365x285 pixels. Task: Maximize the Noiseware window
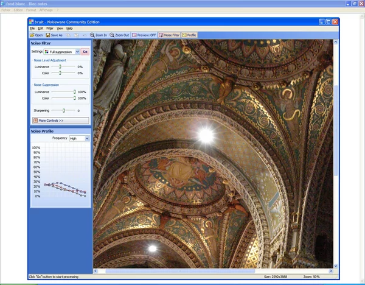[x=328, y=22]
